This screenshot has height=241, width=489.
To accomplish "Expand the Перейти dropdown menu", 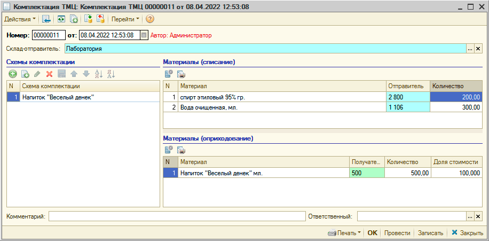I will [x=125, y=19].
